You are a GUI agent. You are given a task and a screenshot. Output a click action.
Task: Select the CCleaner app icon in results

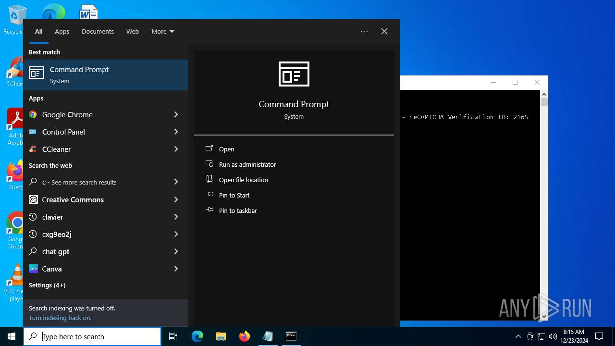pos(33,149)
